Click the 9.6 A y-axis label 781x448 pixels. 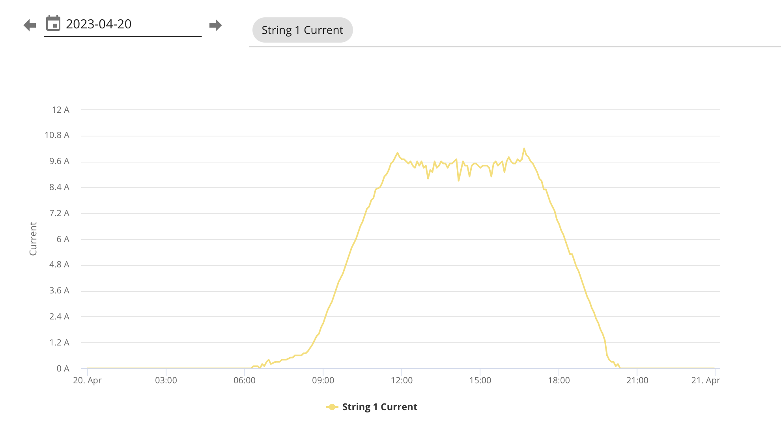59,161
